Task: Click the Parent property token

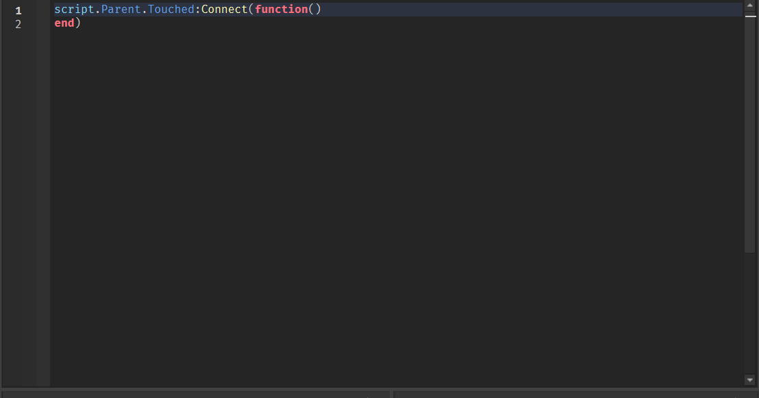Action: (x=120, y=10)
